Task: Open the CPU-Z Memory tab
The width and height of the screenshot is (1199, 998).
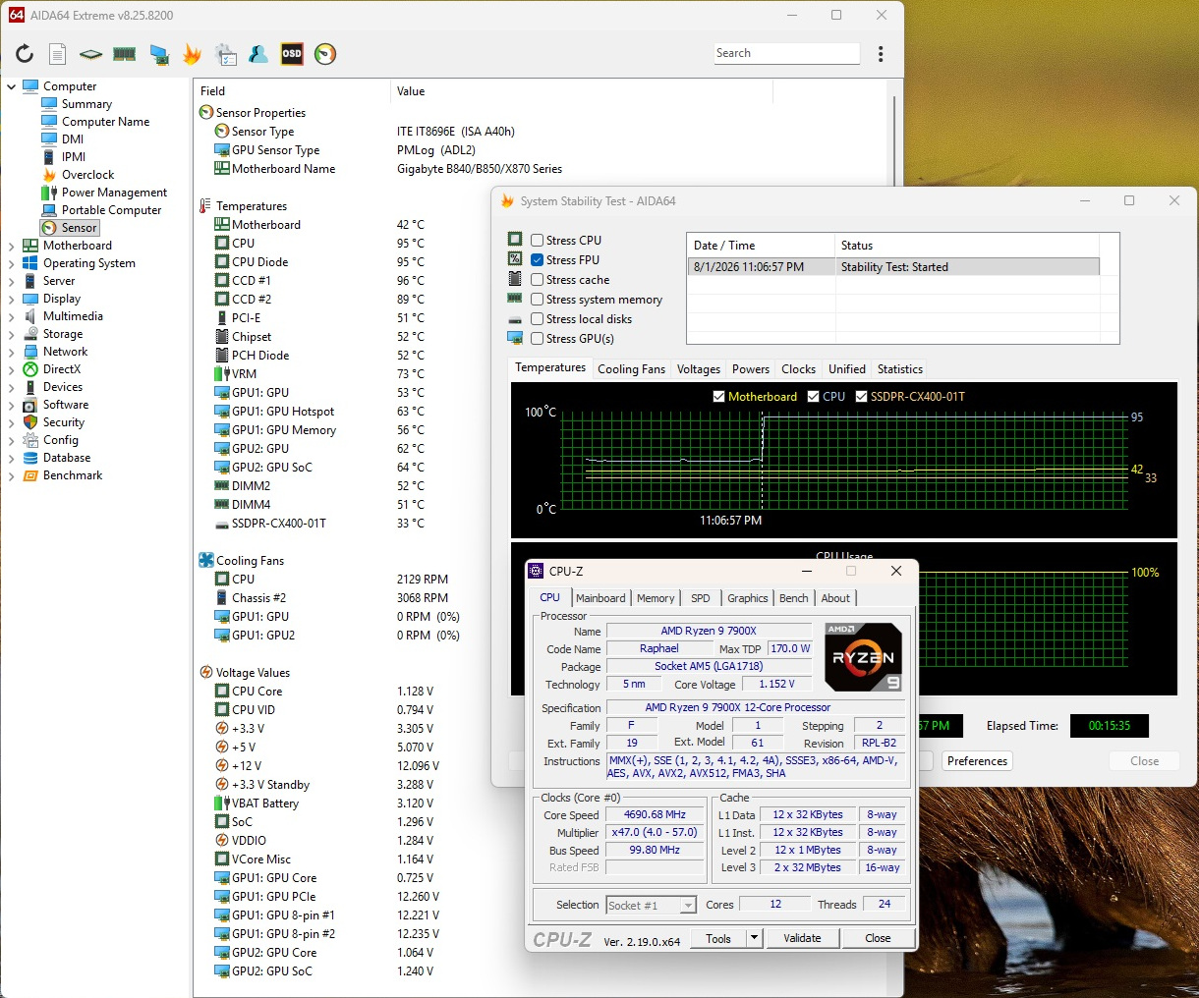Action: (656, 598)
